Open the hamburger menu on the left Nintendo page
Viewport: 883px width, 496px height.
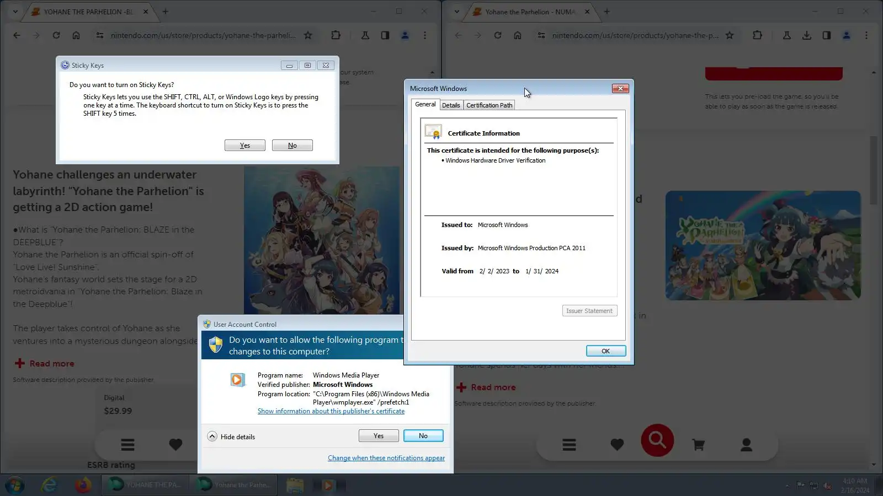128,445
